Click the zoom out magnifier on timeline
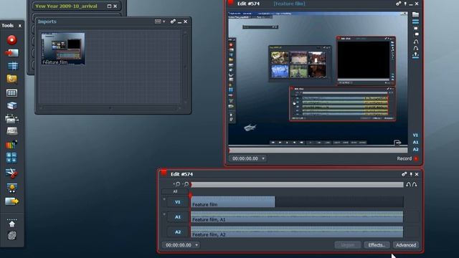This screenshot has height=258, width=459. pyautogui.click(x=186, y=184)
